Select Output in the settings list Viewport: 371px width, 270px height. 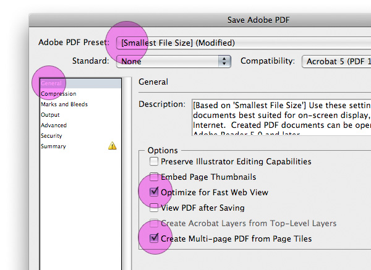pyautogui.click(x=80, y=115)
